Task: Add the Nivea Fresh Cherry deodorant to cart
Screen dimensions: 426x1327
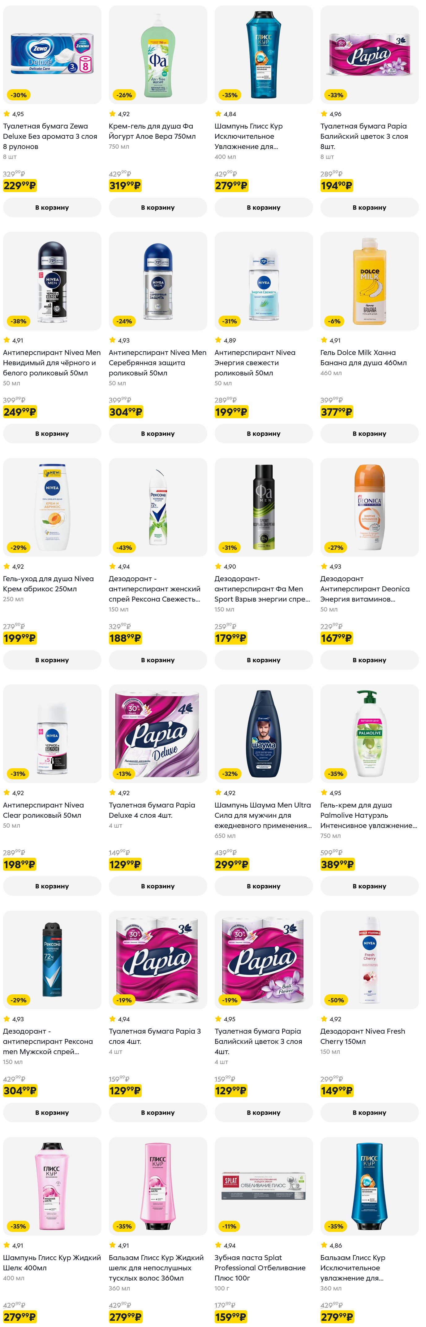Action: click(369, 1112)
